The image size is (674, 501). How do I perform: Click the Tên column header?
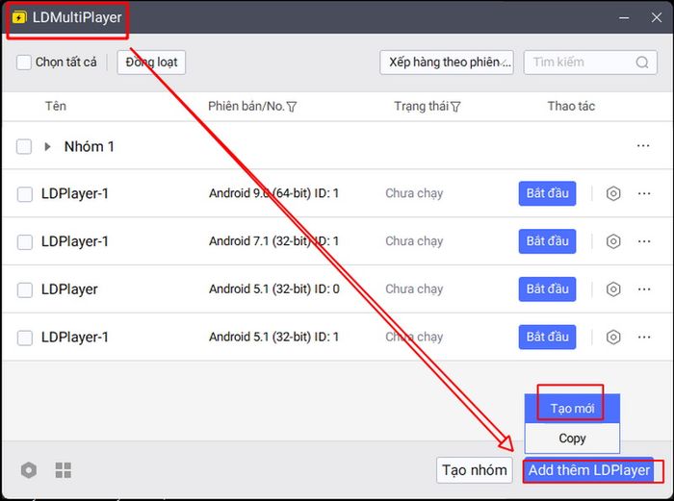(56, 106)
